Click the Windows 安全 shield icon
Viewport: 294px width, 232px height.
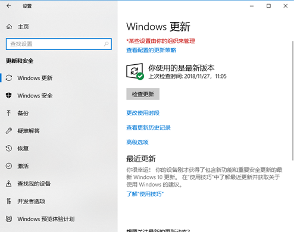pos(9,96)
